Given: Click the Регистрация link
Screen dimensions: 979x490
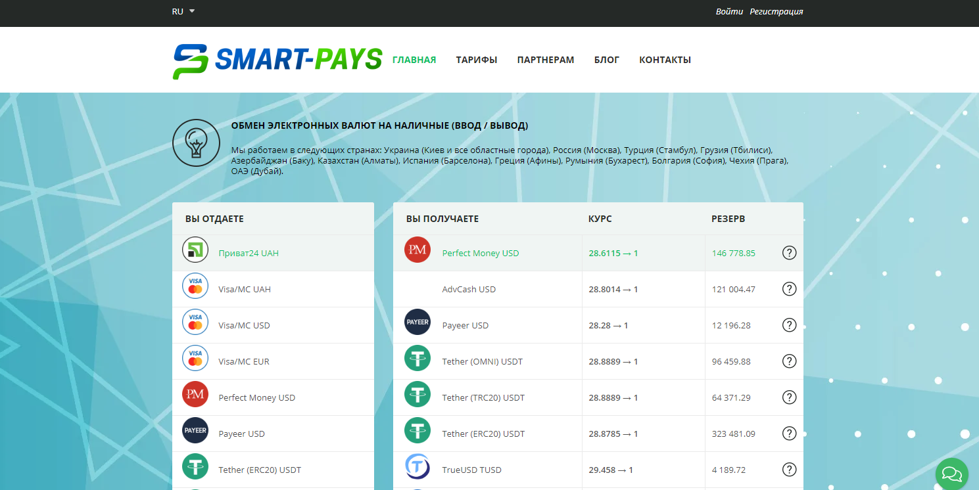Looking at the screenshot, I should (x=776, y=12).
